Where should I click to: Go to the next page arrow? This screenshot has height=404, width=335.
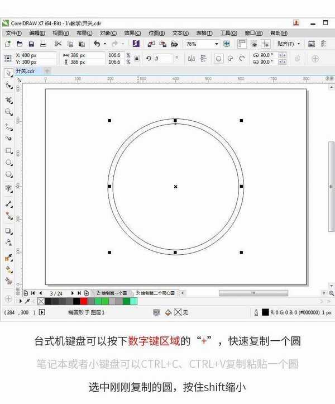click(71, 293)
